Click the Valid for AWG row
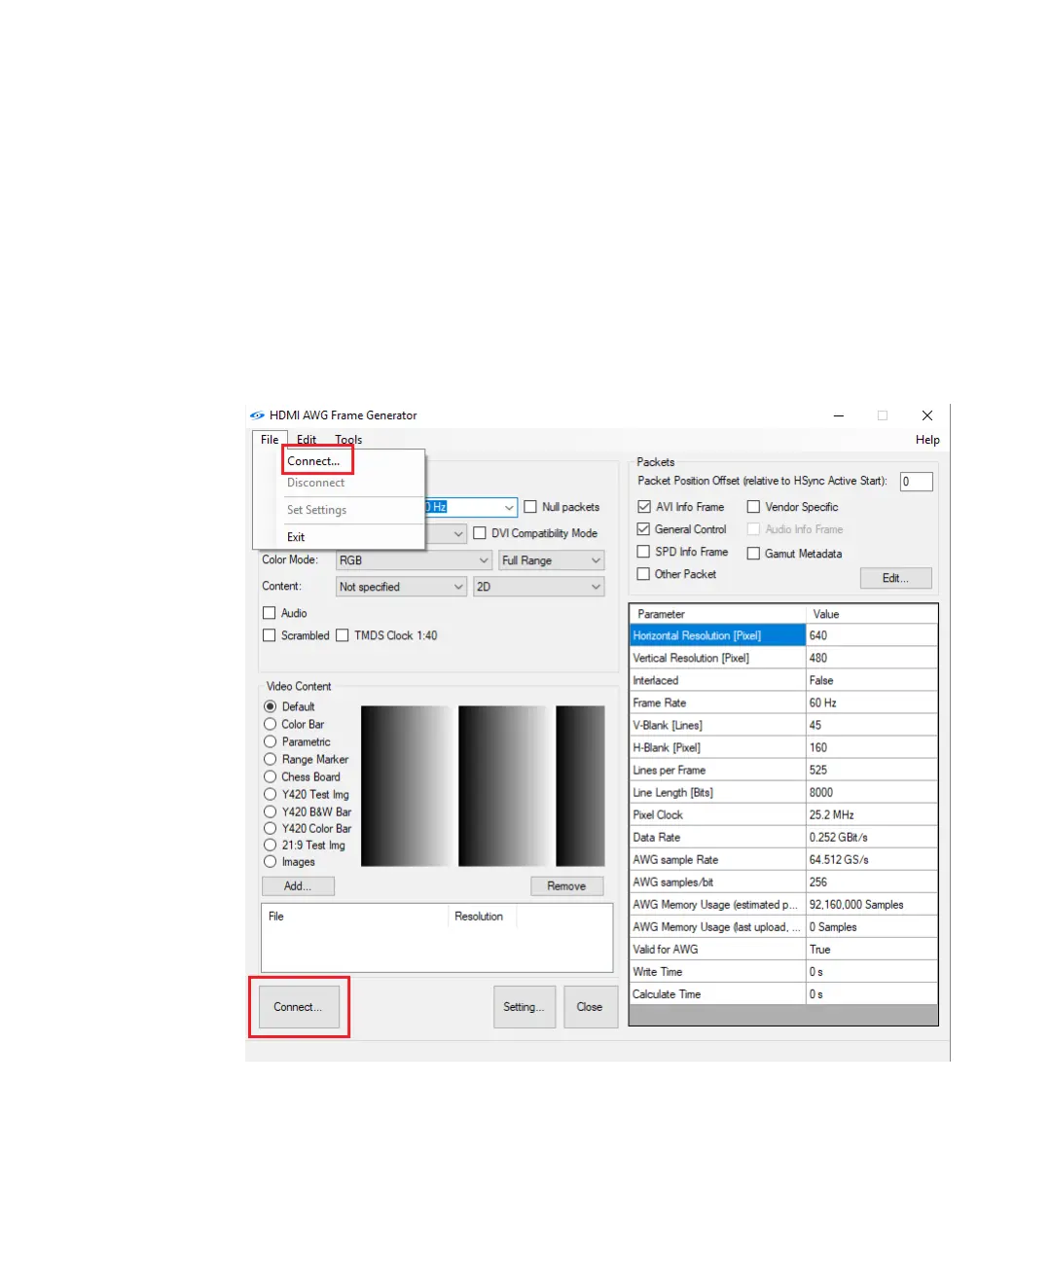 coord(783,949)
